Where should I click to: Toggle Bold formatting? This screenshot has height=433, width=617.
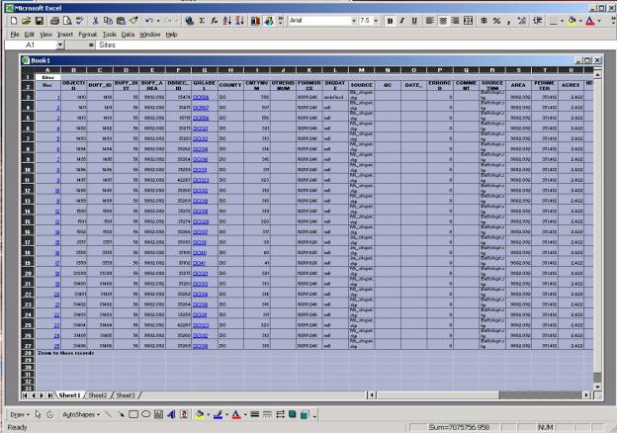pos(390,20)
